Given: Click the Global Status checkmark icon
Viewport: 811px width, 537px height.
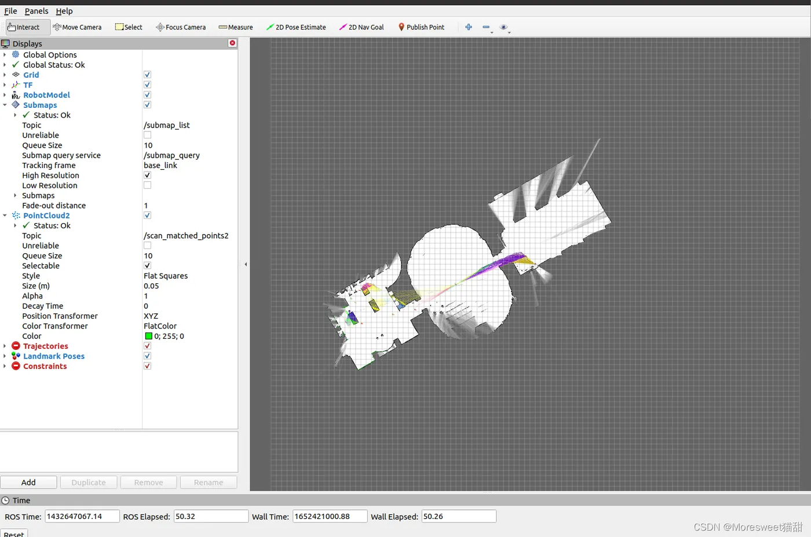Looking at the screenshot, I should (x=16, y=65).
